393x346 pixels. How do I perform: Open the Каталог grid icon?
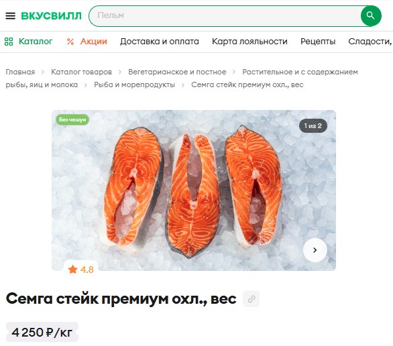click(9, 42)
